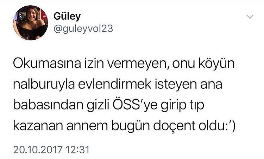Open Güley's round profile picture
The width and height of the screenshot is (264, 159).
click(31, 23)
